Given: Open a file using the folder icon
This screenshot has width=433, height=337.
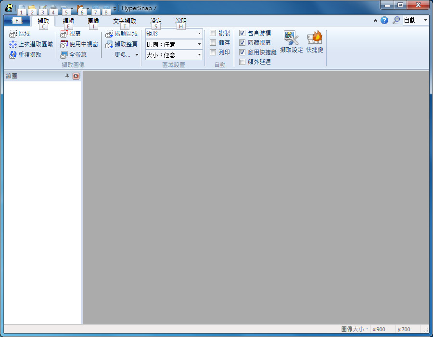Looking at the screenshot, I should click(x=32, y=8).
